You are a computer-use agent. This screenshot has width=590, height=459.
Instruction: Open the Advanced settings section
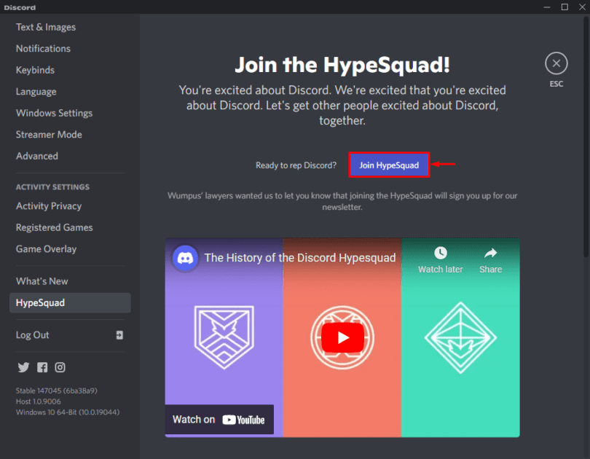point(36,156)
